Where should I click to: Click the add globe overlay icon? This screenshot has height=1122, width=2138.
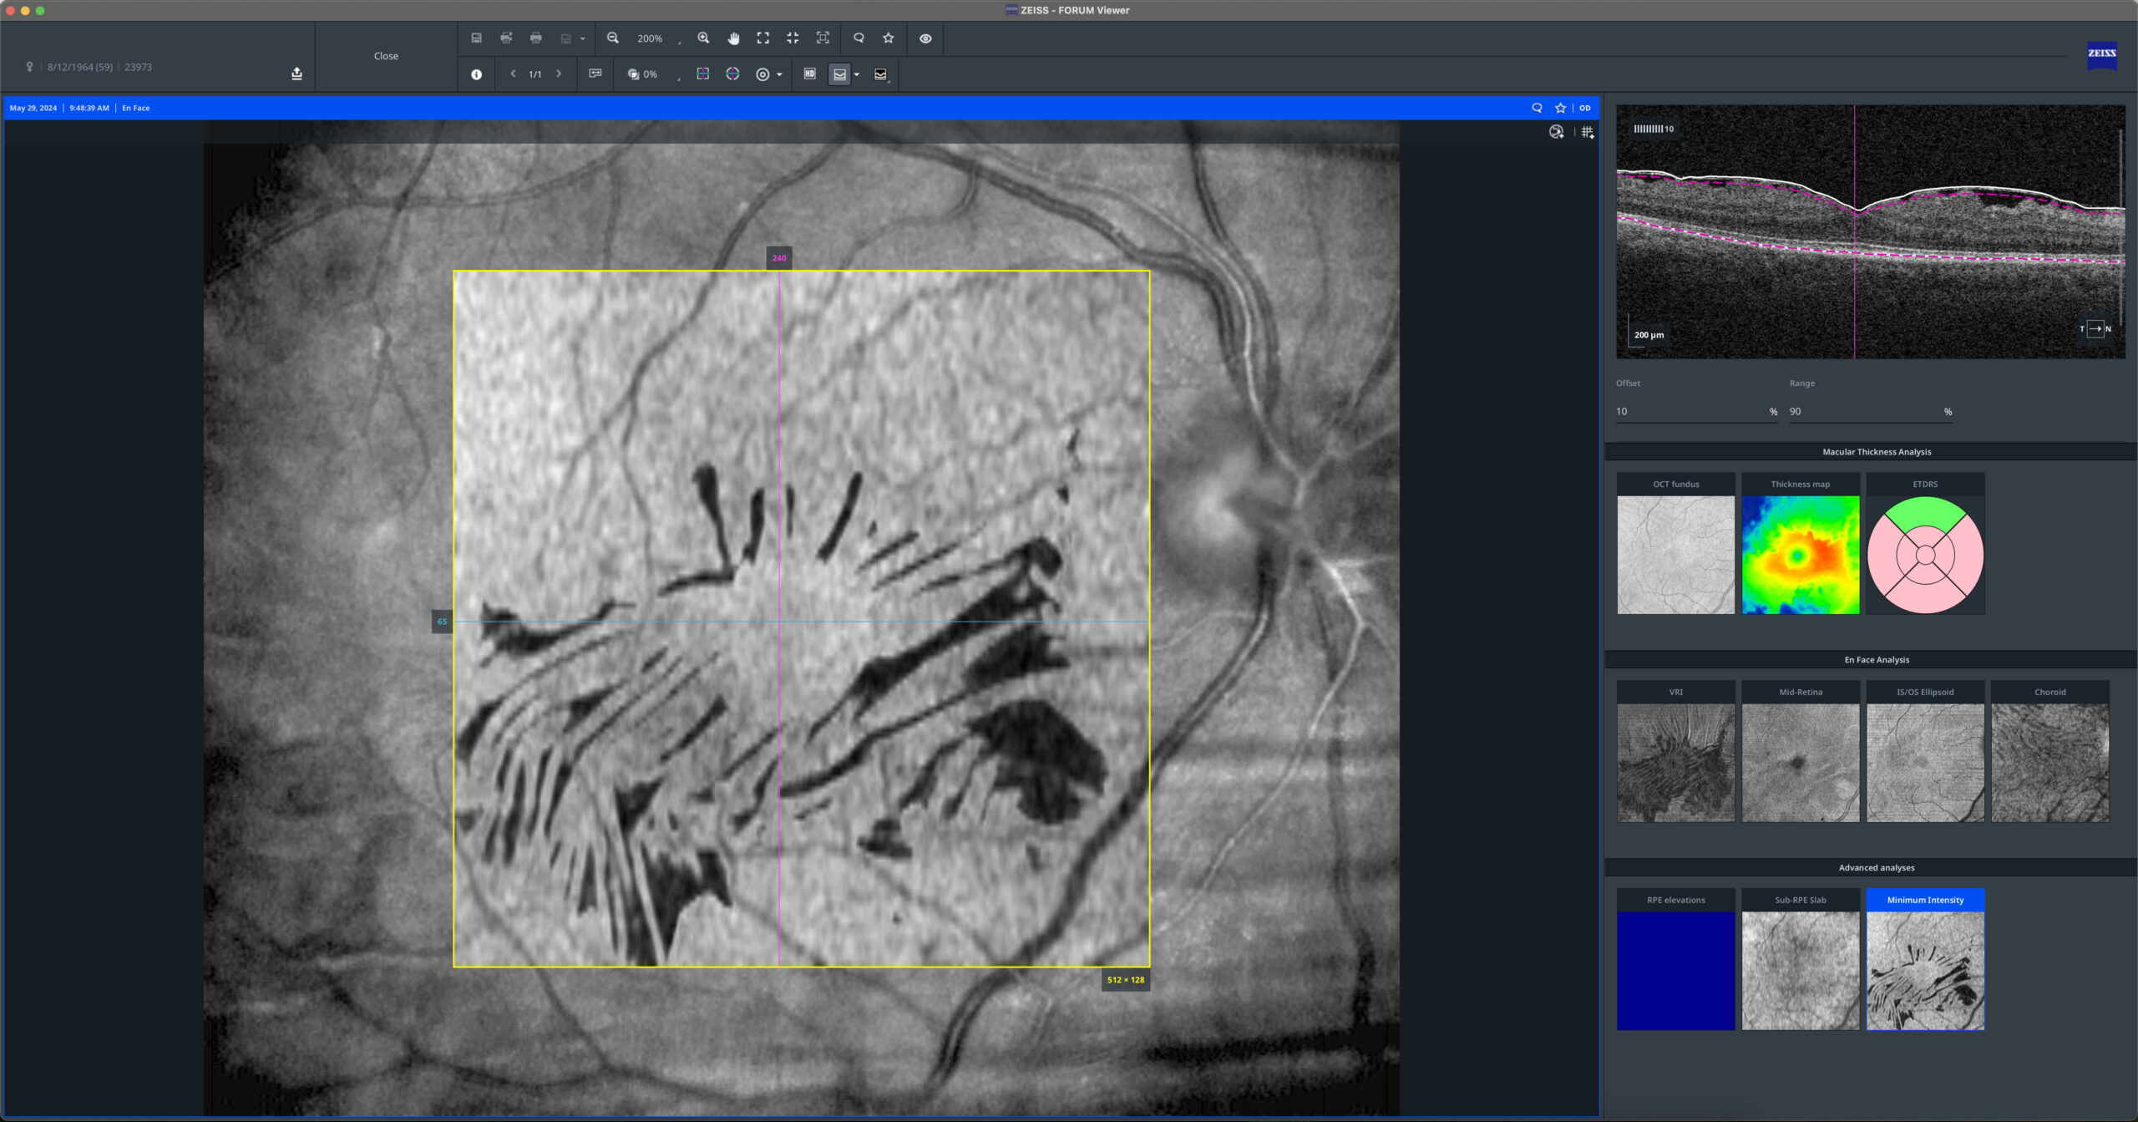(x=1557, y=132)
